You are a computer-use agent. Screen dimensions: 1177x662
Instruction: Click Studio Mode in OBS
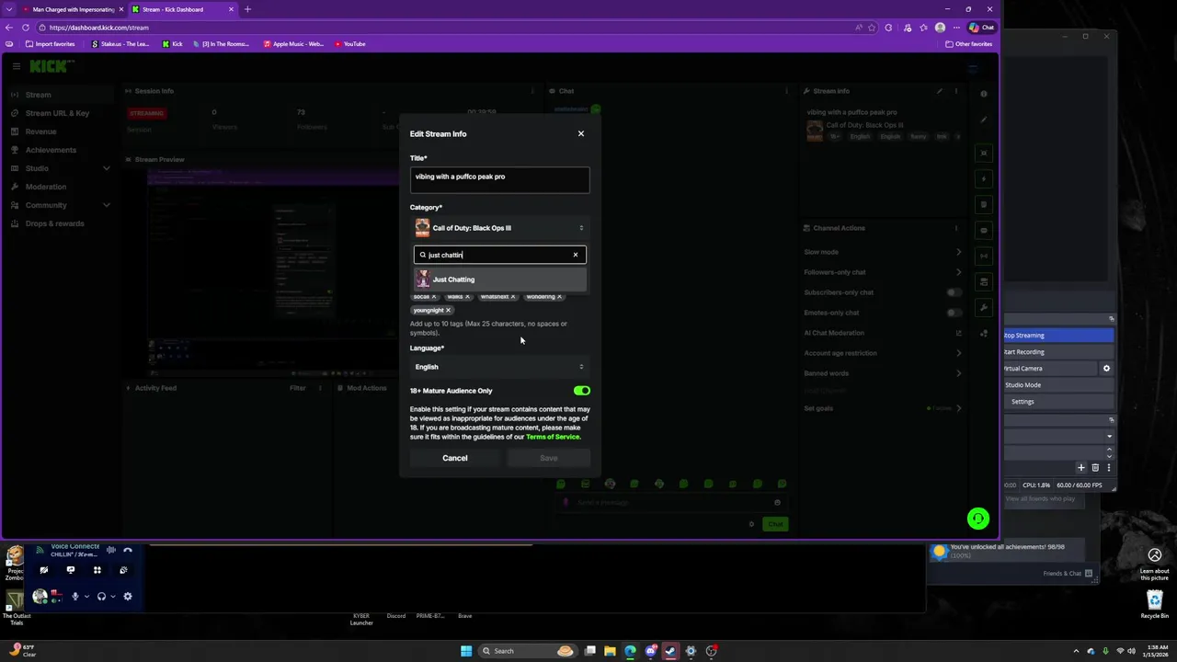[1057, 385]
